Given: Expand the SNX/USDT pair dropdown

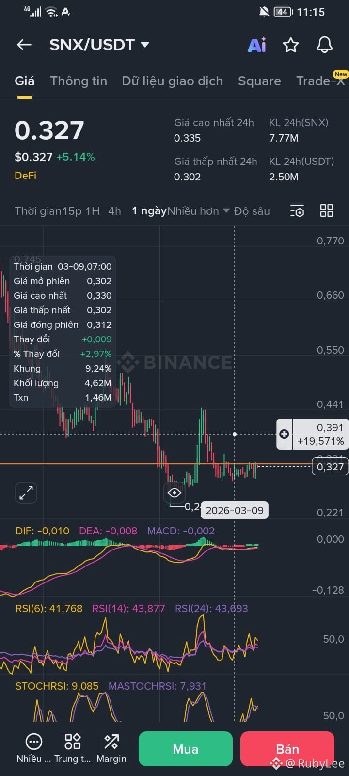Looking at the screenshot, I should pyautogui.click(x=144, y=45).
